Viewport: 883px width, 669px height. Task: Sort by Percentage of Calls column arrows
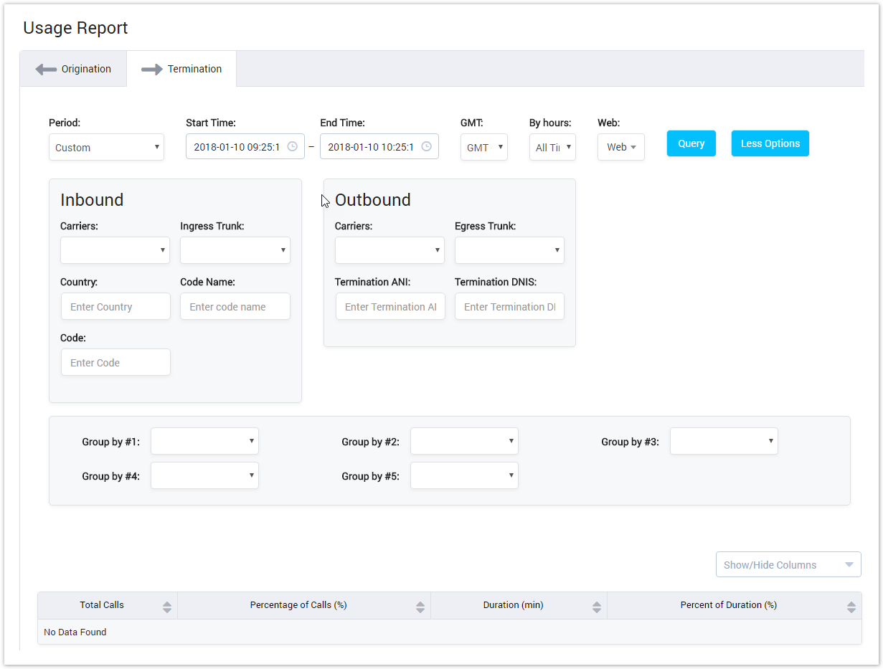[x=420, y=607]
